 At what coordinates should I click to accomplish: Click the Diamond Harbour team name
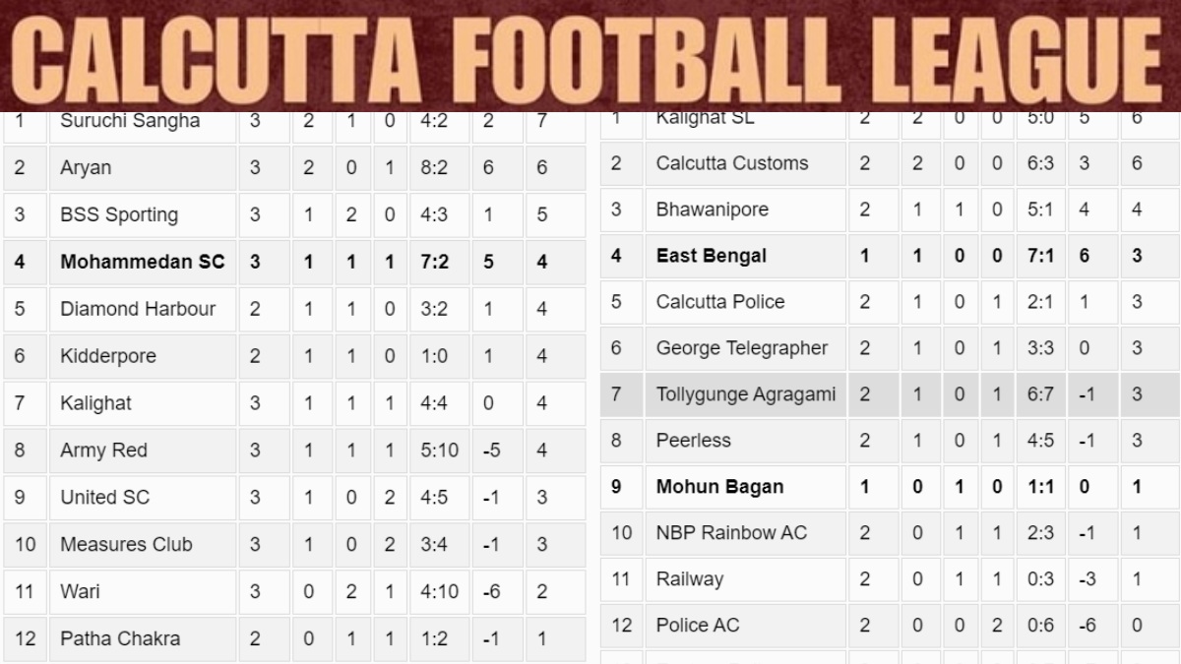(x=138, y=309)
